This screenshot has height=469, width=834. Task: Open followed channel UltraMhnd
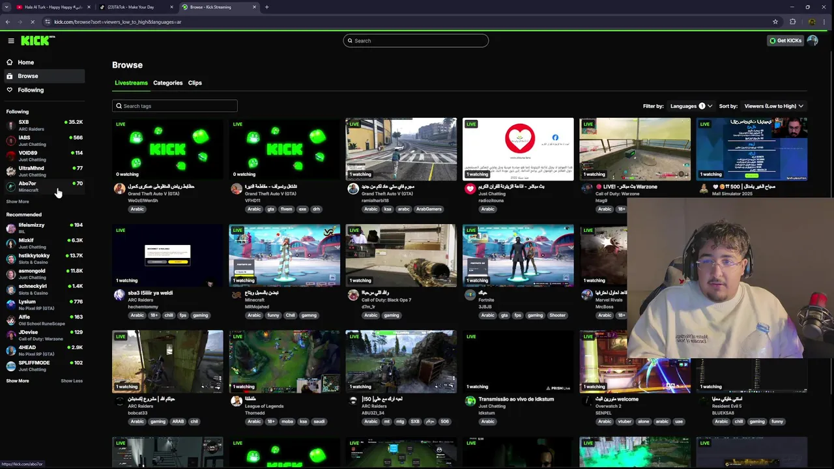pos(44,171)
